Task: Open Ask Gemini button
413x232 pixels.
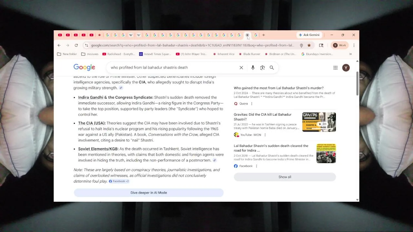Action: coord(309,35)
